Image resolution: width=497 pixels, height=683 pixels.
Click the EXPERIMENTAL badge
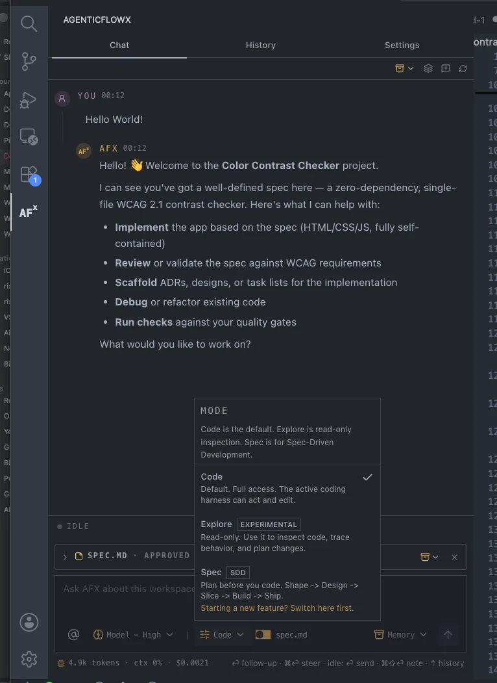(x=269, y=524)
